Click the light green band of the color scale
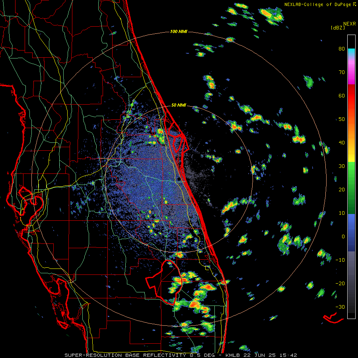This screenshot has width=358, height=358. pyautogui.click(x=351, y=173)
